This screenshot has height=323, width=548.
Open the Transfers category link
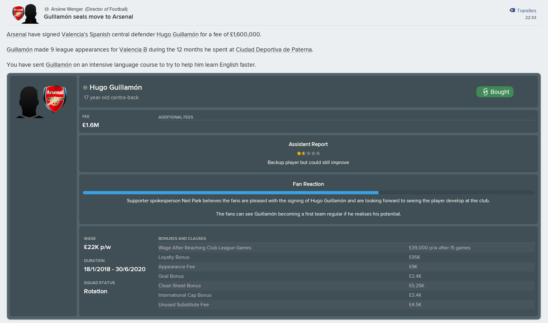527,11
